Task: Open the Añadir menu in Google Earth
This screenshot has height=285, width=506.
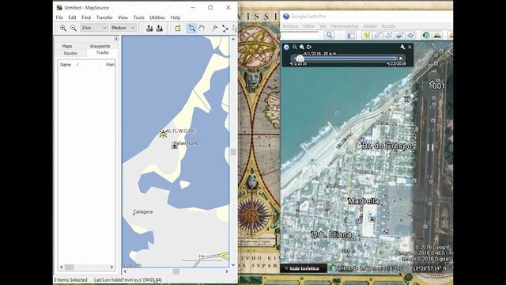Action: 370,26
